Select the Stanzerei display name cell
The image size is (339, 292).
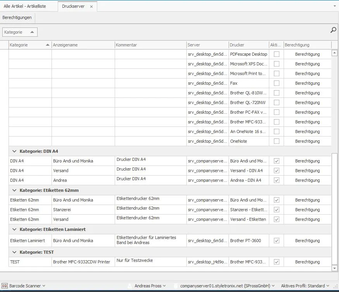(x=83, y=210)
